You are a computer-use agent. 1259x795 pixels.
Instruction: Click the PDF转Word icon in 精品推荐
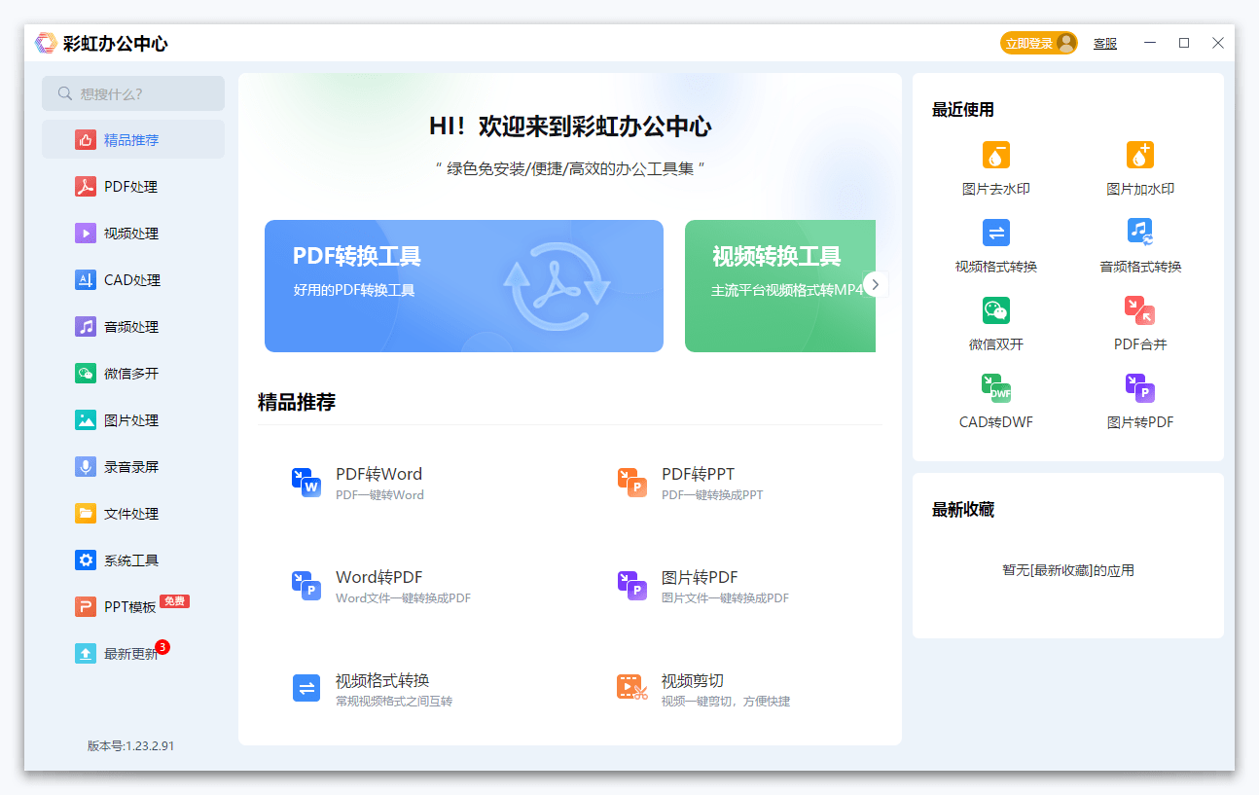pos(306,483)
